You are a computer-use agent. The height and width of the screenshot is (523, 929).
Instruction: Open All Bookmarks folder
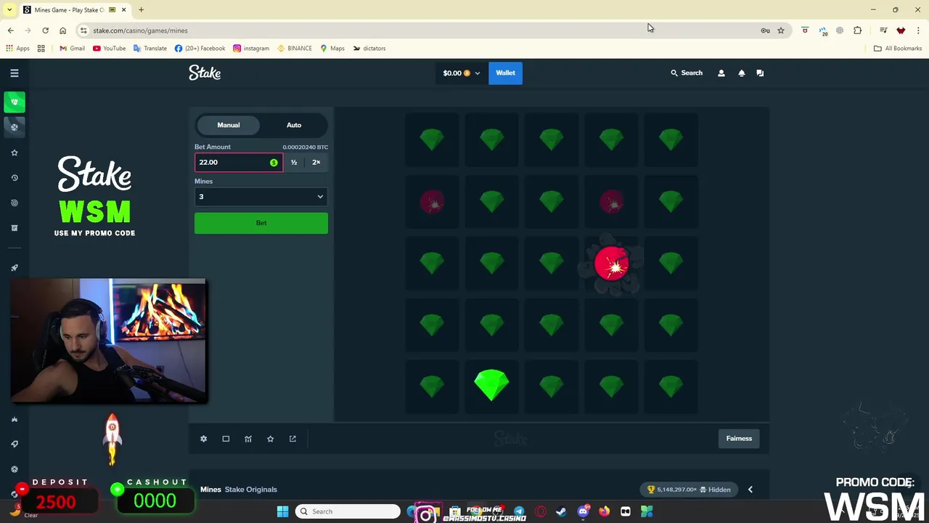(898, 49)
